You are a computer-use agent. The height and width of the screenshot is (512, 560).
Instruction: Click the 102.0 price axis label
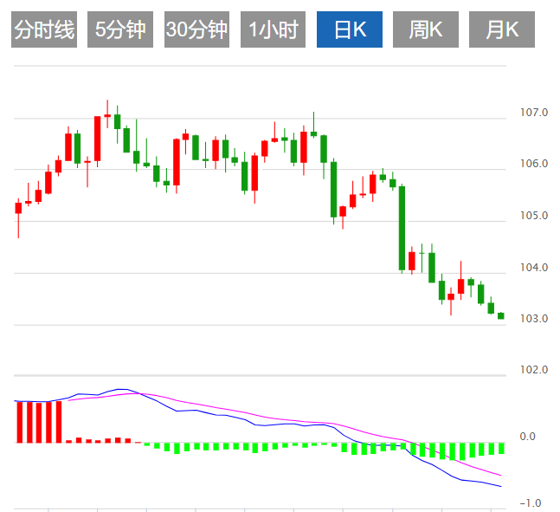point(534,370)
